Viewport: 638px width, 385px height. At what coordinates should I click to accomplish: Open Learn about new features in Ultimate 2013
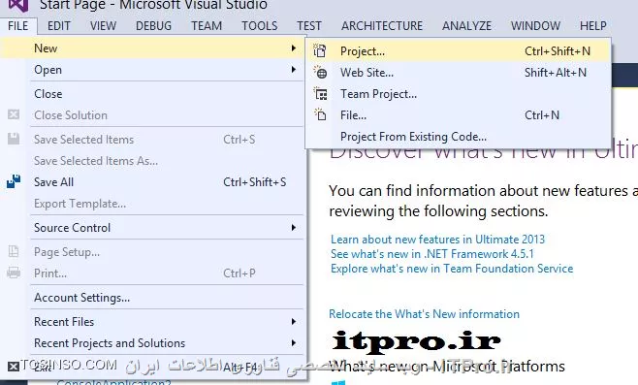[x=437, y=240]
